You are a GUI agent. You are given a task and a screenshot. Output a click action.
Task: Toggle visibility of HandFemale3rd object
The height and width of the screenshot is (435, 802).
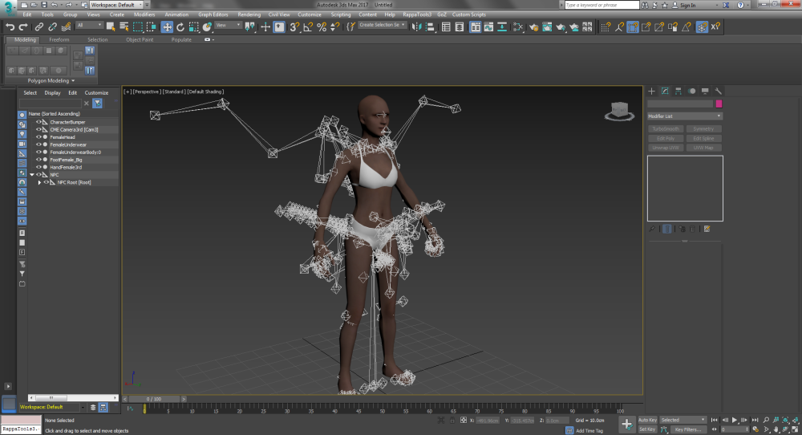coord(38,168)
